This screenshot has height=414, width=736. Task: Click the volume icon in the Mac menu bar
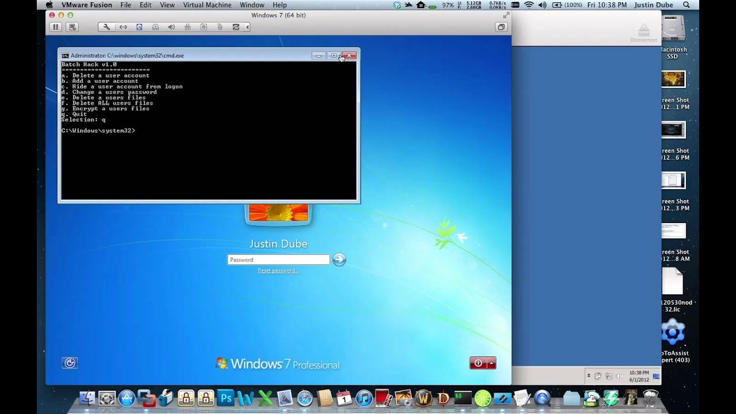(x=543, y=5)
